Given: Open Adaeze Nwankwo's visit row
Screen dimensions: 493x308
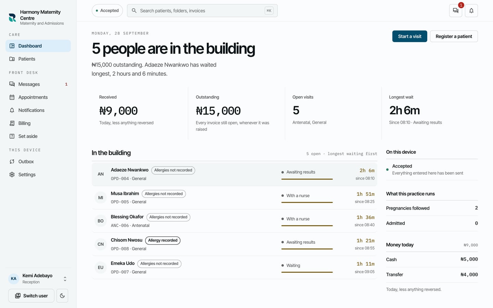Looking at the screenshot, I should point(235,174).
